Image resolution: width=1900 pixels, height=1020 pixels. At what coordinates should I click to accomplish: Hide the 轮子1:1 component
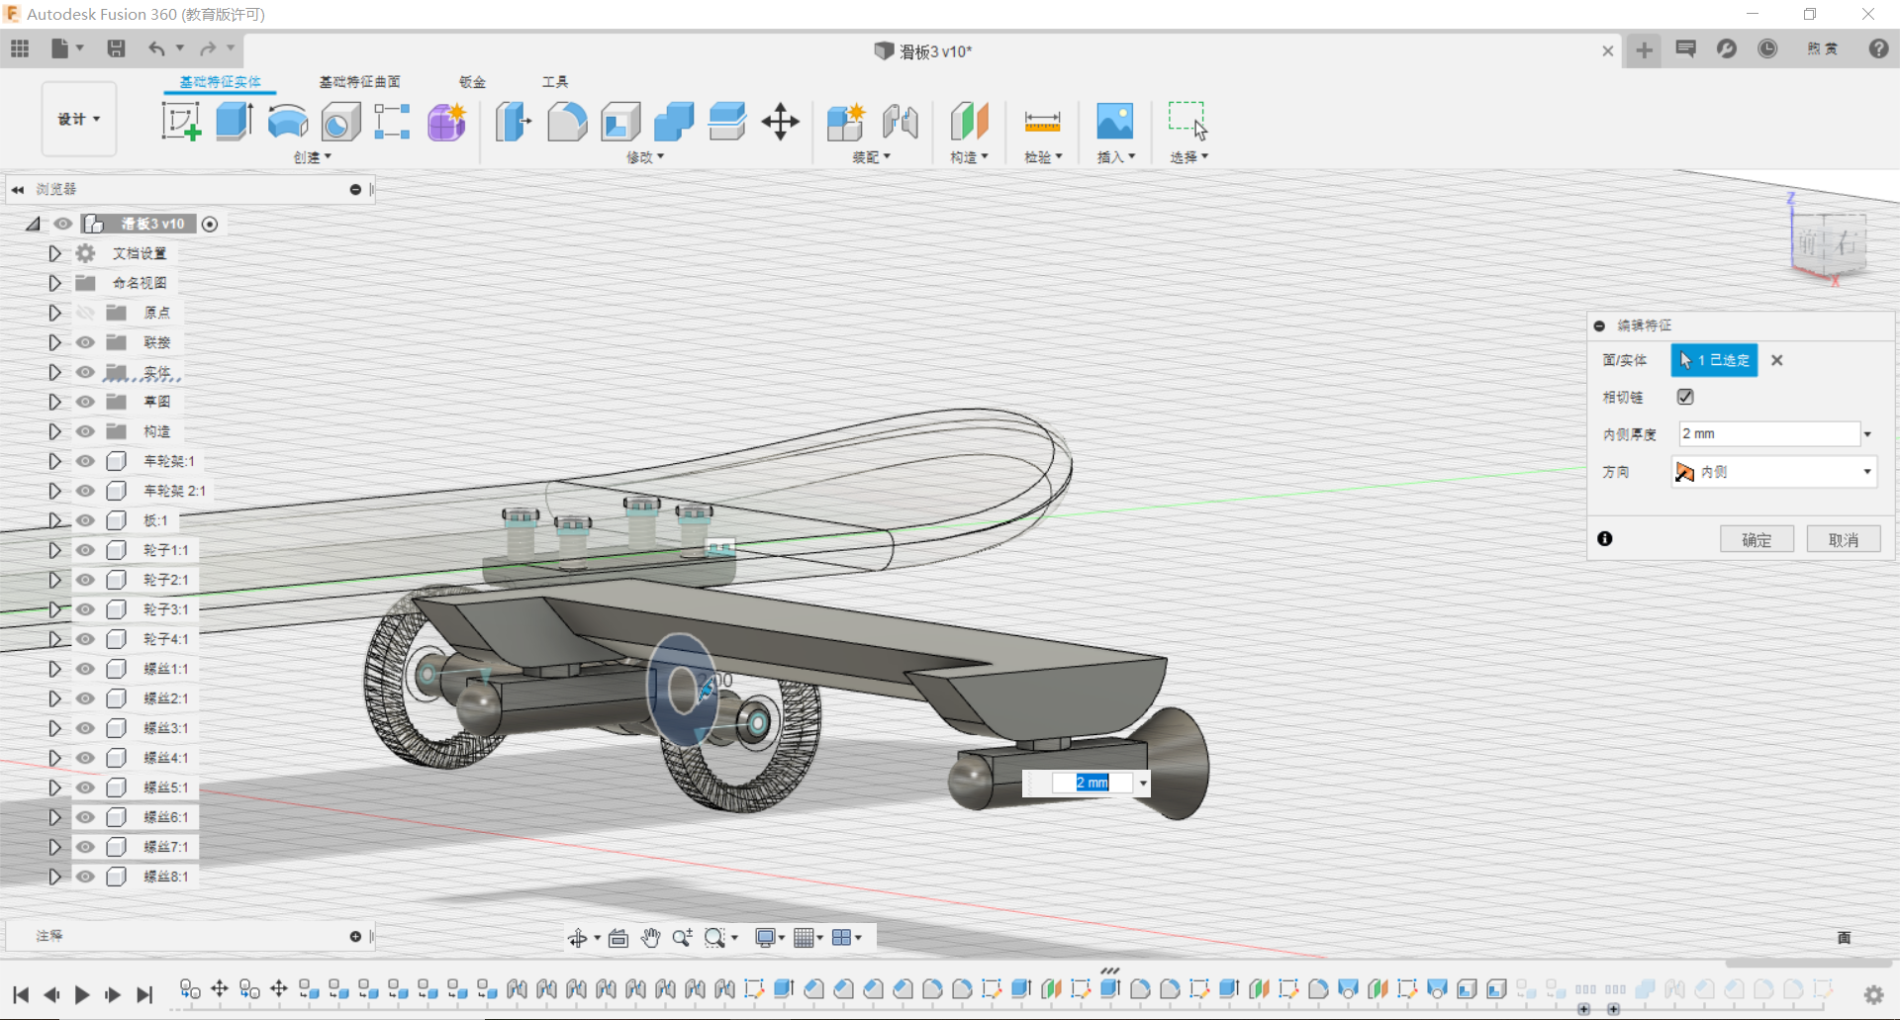(86, 550)
